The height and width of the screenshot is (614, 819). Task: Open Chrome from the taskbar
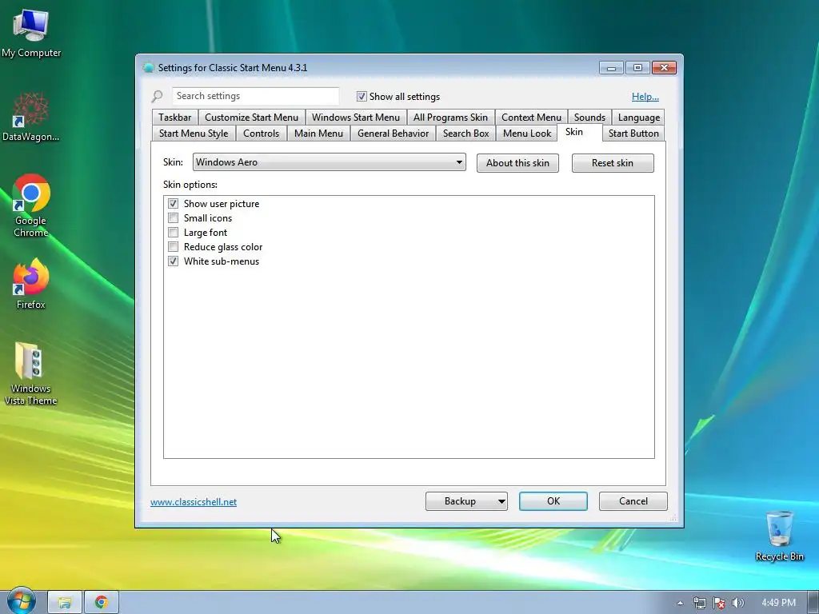tap(102, 603)
